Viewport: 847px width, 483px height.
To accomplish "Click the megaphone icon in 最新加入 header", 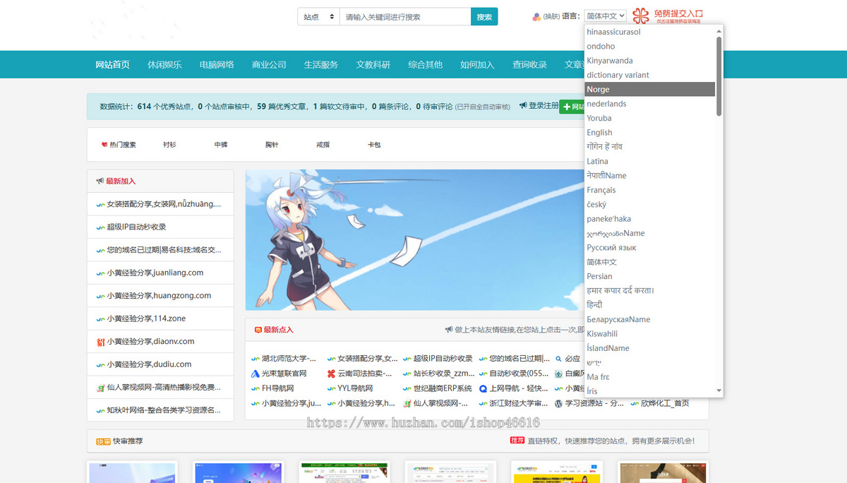I will tap(100, 181).
